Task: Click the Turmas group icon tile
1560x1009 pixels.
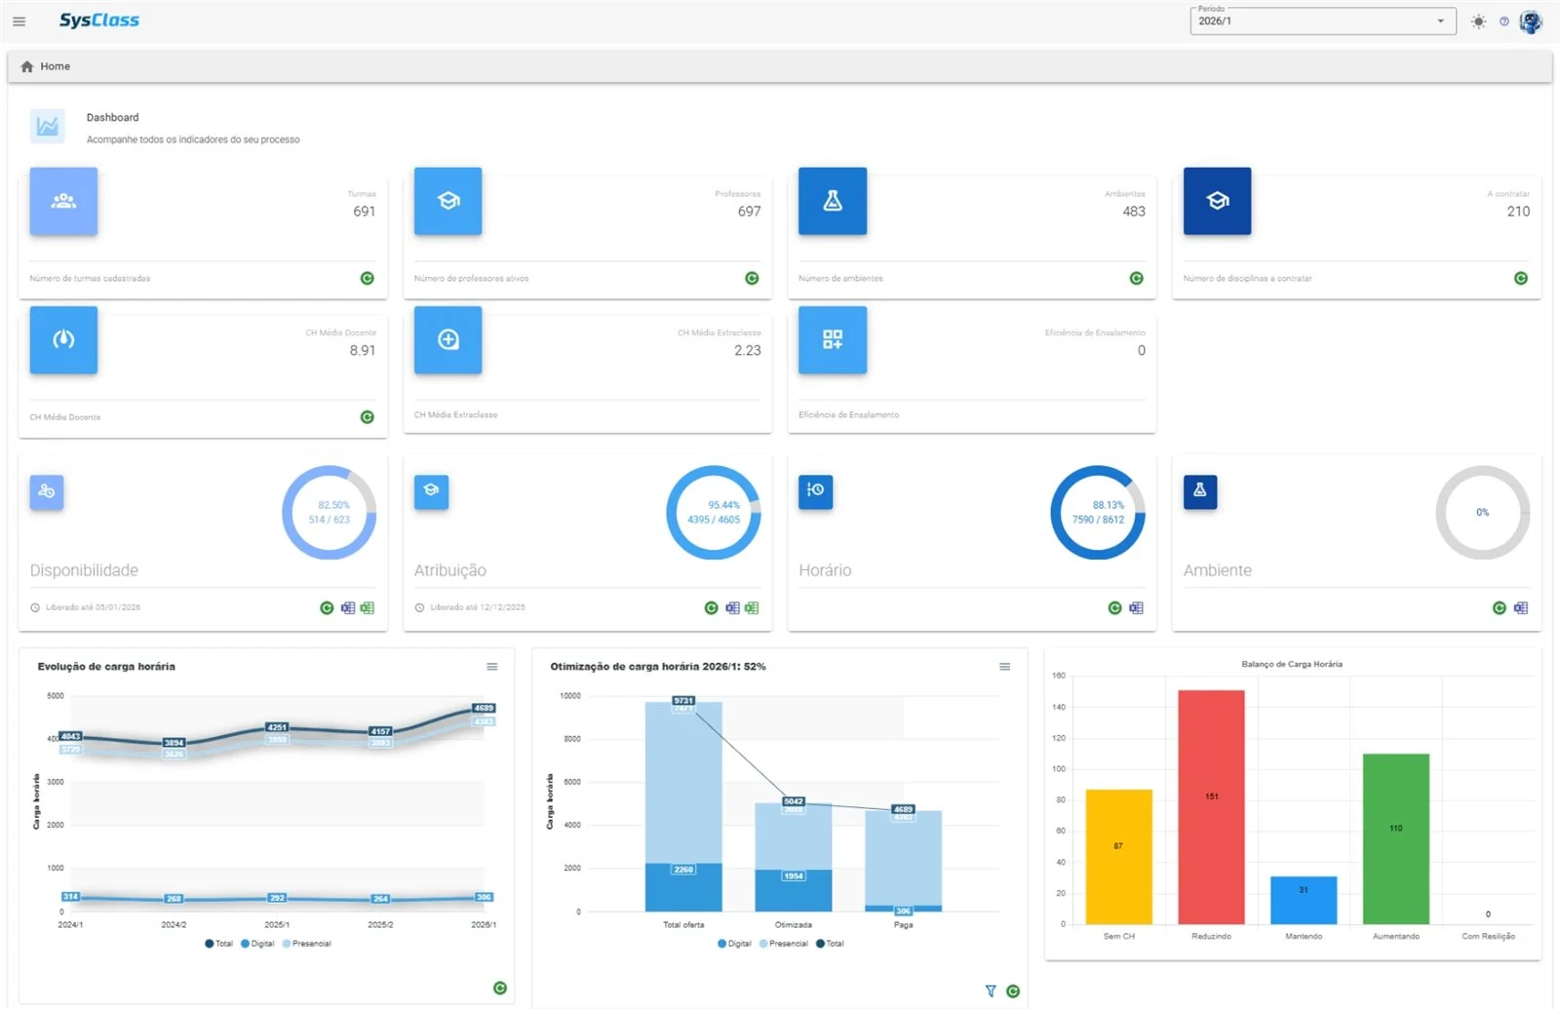Action: 63,201
